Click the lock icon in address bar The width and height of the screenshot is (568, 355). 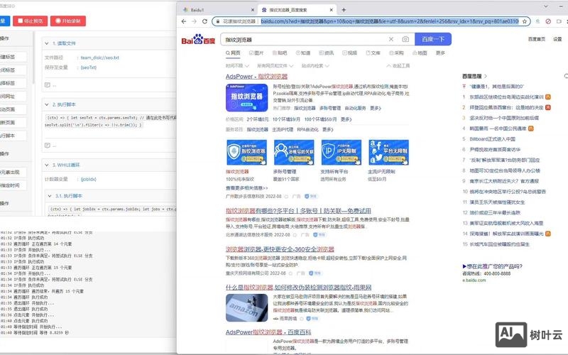[218, 21]
